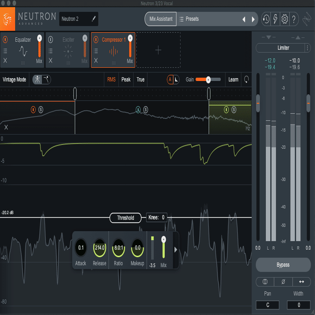Solo the mid band

tap(145, 110)
